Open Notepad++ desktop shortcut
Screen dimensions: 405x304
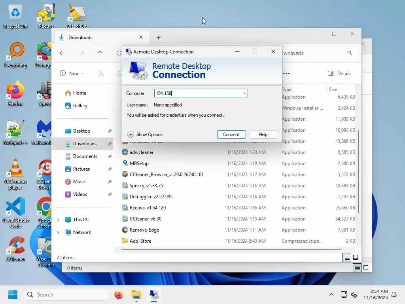(15, 132)
